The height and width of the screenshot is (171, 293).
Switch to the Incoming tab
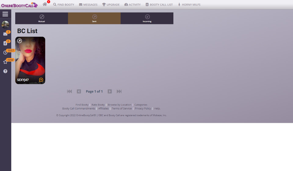[x=147, y=18]
